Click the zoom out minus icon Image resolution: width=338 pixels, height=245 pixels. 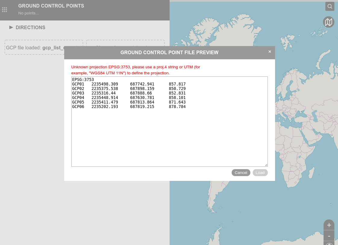329,236
